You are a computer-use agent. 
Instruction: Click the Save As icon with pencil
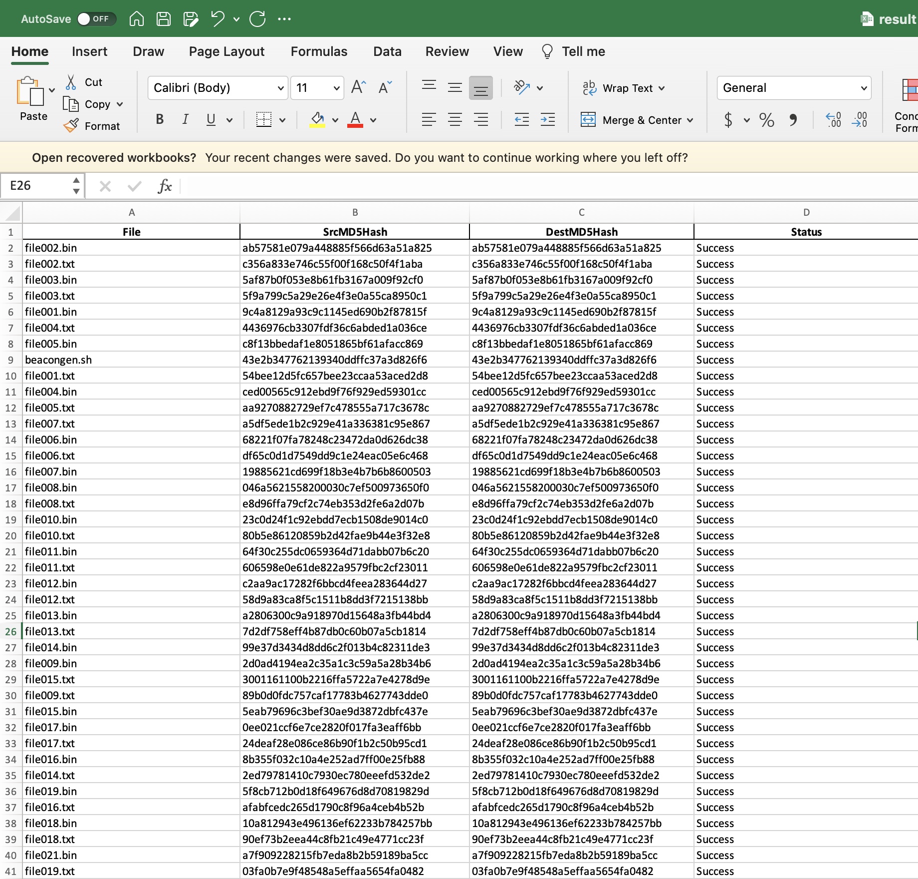tap(191, 19)
